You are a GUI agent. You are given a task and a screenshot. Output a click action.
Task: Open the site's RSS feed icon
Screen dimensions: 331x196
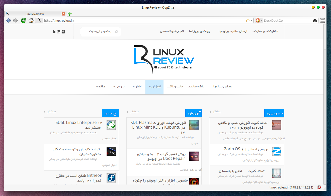click(x=59, y=31)
